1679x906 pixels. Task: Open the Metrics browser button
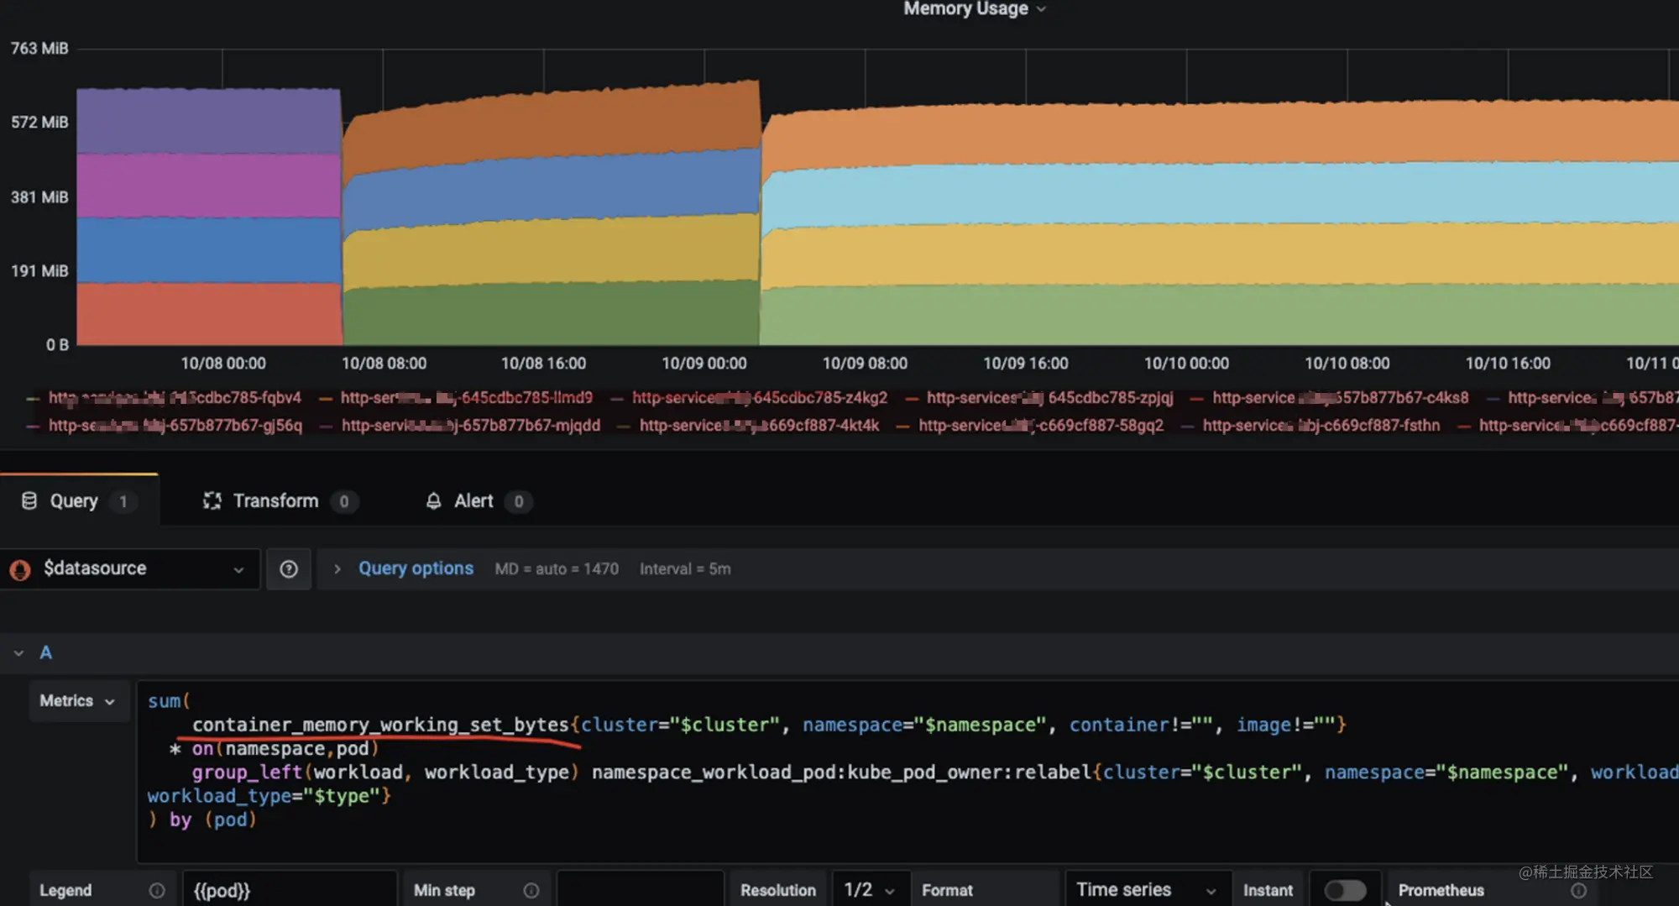(x=77, y=701)
